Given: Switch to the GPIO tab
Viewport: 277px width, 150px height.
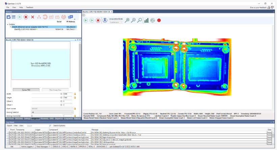Looking at the screenshot, I should [52, 119].
